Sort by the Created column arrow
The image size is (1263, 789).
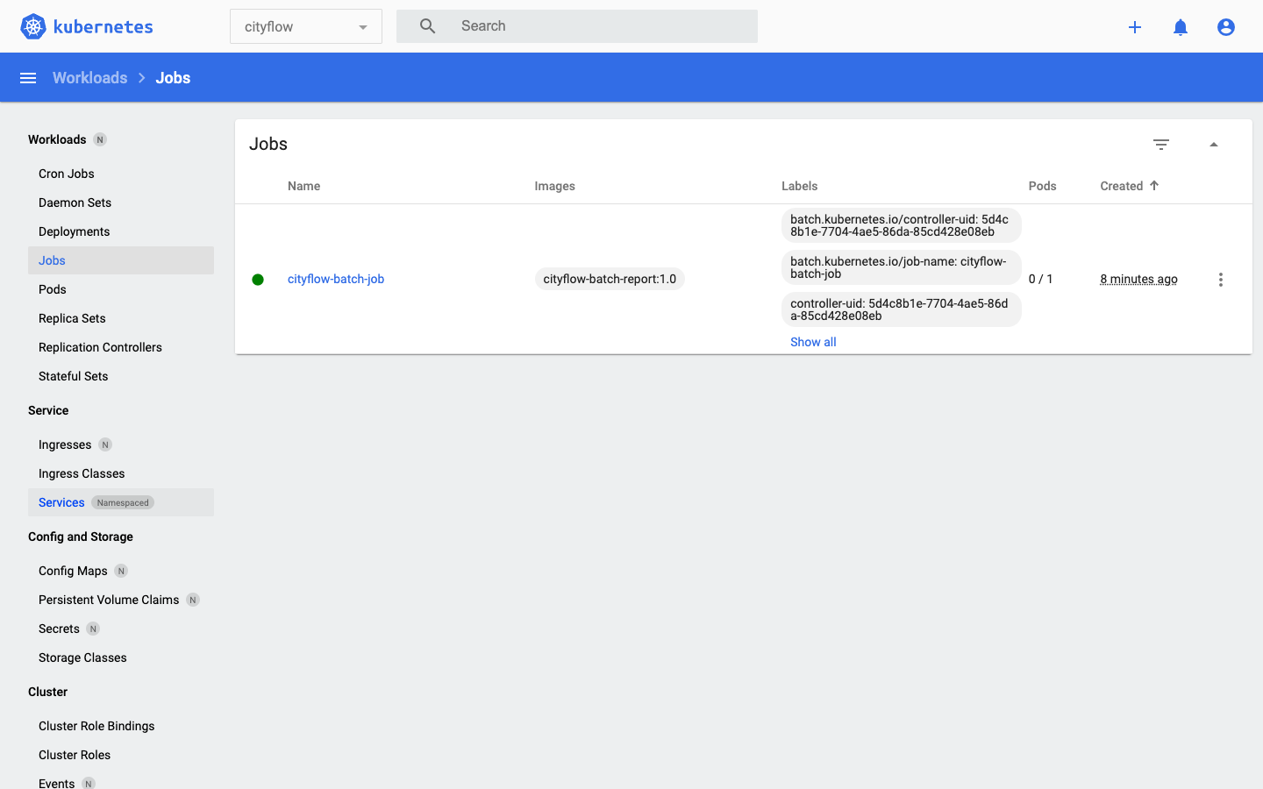[x=1154, y=186]
